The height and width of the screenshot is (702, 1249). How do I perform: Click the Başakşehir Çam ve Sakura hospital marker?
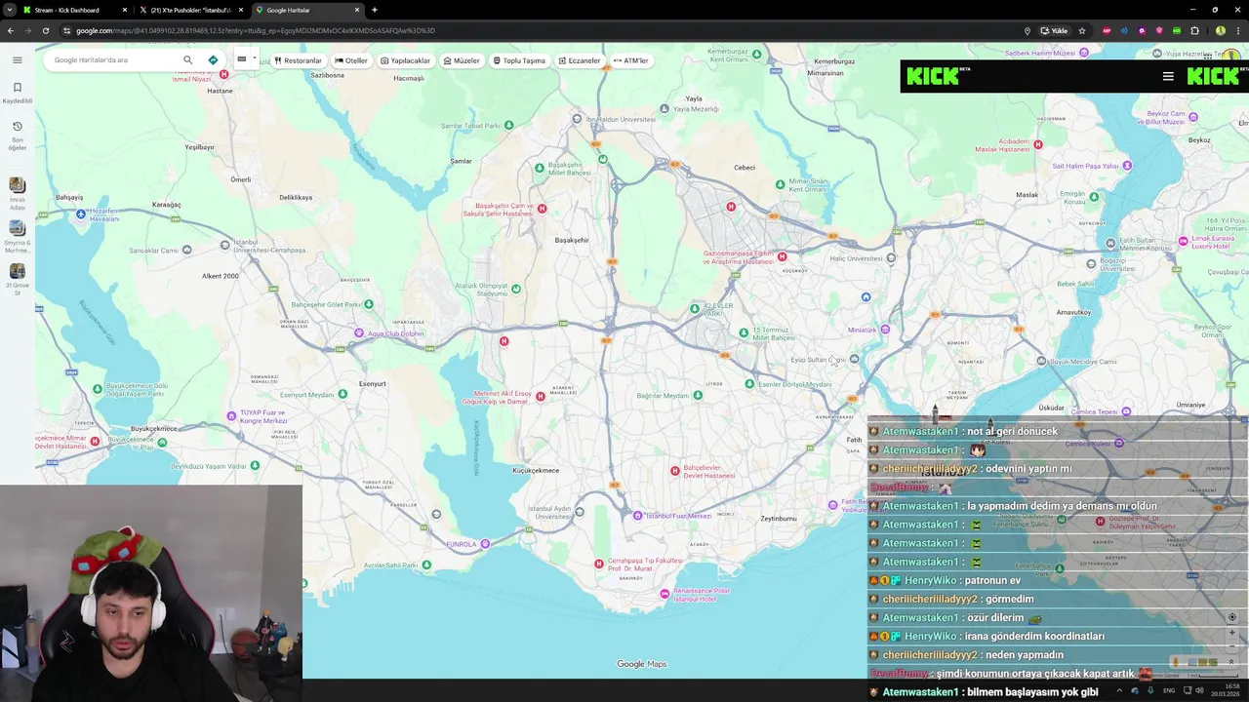tap(542, 209)
